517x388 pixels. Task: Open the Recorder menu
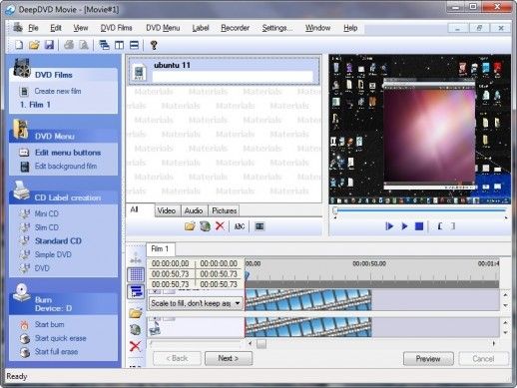[x=235, y=28]
